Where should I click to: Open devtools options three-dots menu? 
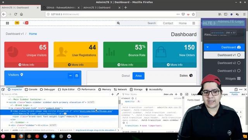click(x=241, y=89)
